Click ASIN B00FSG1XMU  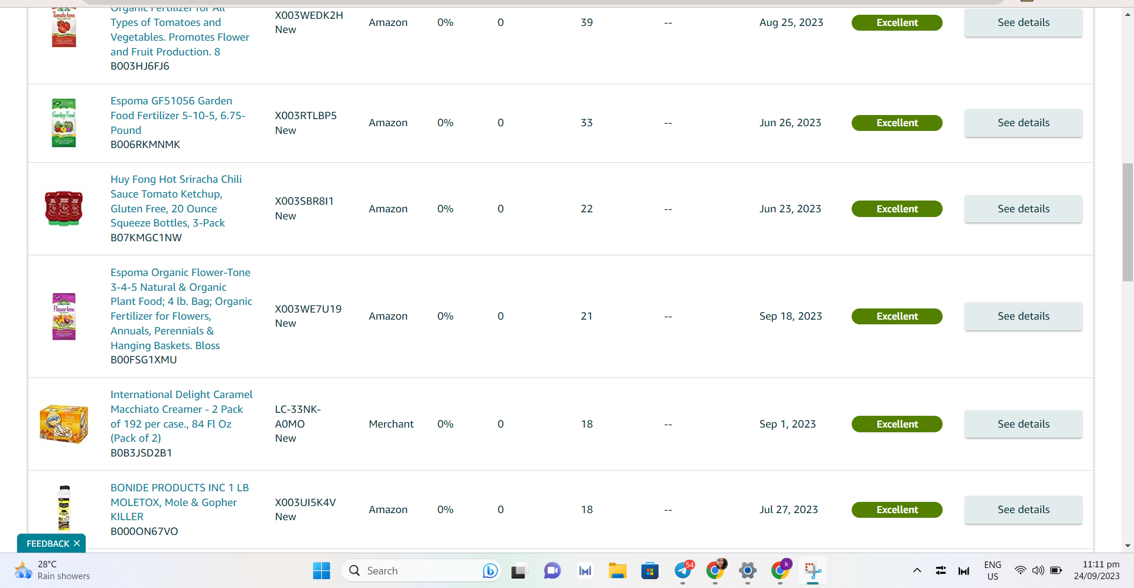point(144,360)
